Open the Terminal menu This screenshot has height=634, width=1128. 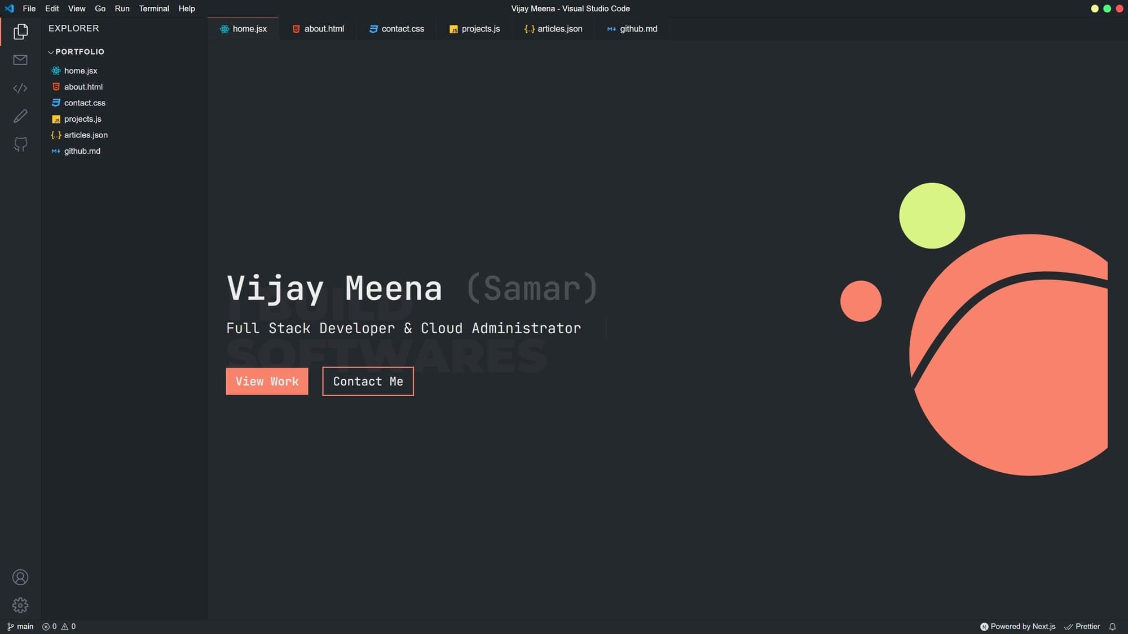(153, 8)
